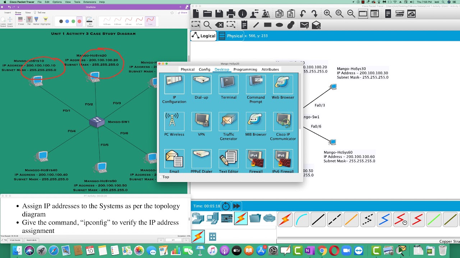
Task: Open the Text Editor application
Action: pyautogui.click(x=229, y=161)
